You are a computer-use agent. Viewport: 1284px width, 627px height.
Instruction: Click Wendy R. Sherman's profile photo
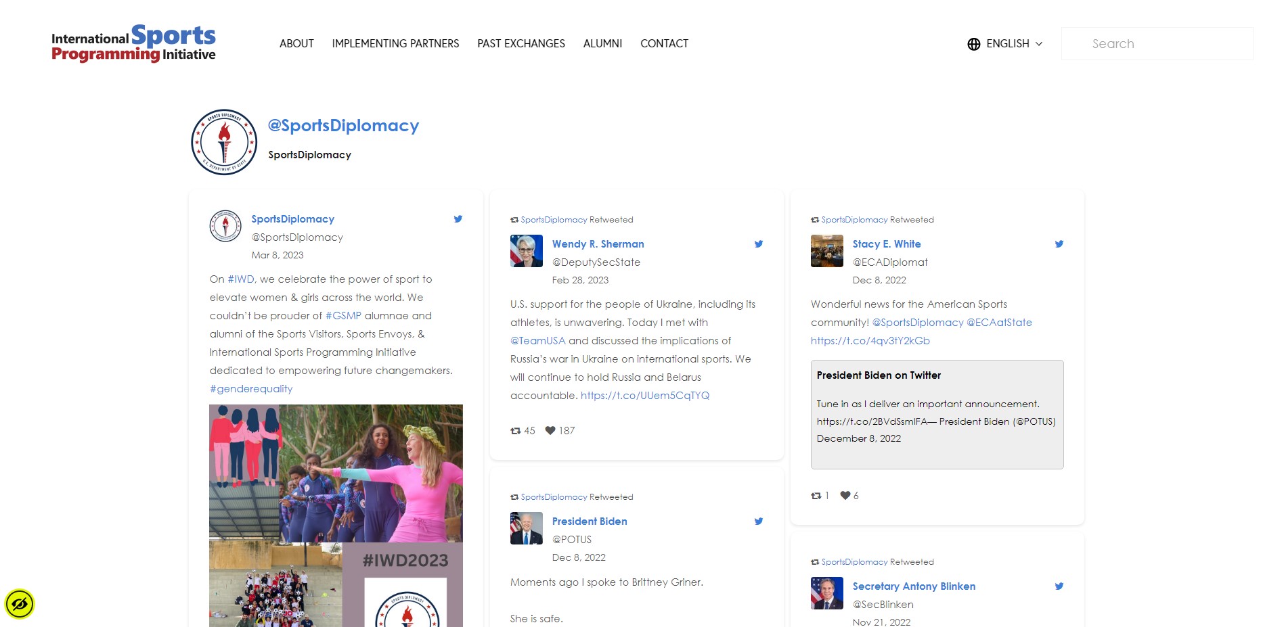tap(527, 251)
